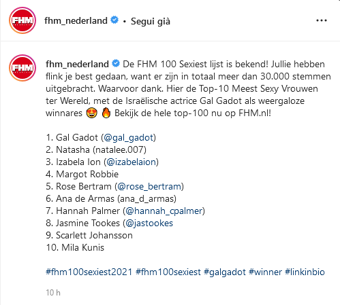The image size is (340, 305).
Task: Open the #fhm100sexiest hashtag
Action: pos(168,272)
